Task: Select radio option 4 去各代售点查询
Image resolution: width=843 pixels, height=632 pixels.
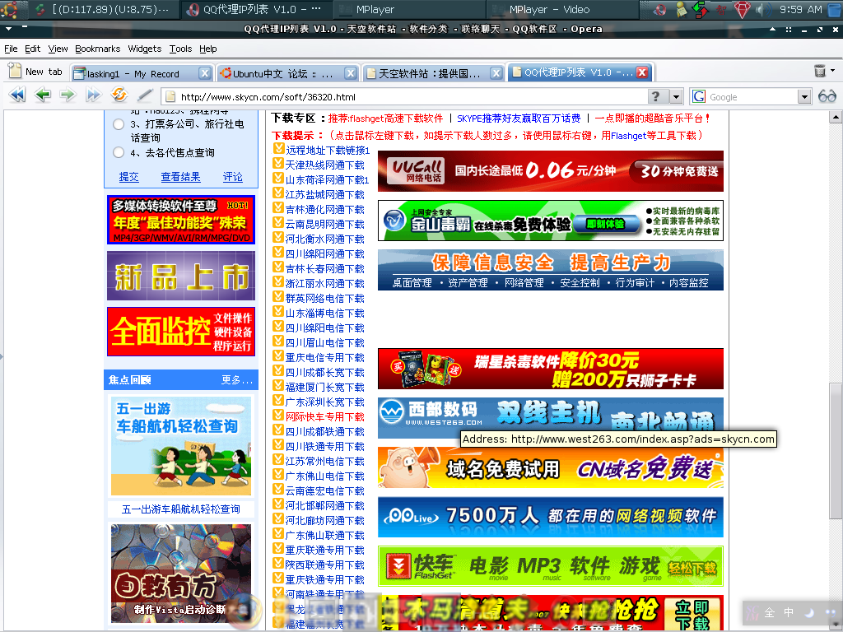Action: (x=119, y=152)
